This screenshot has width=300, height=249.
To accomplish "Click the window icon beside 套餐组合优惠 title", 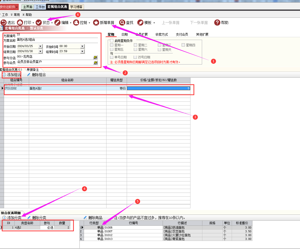I will pyautogui.click(x=2, y=28).
